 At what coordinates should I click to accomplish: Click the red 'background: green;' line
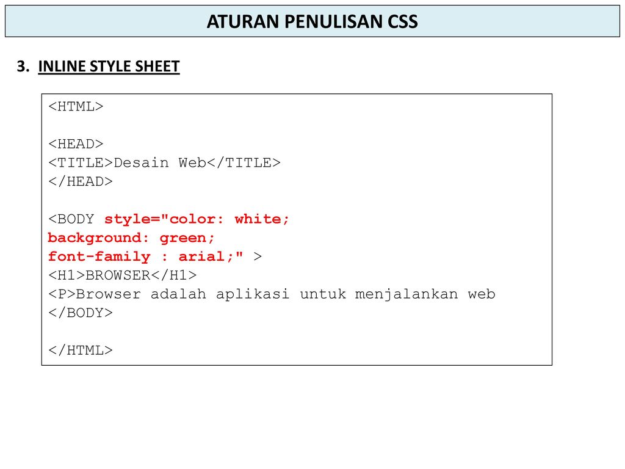click(132, 238)
